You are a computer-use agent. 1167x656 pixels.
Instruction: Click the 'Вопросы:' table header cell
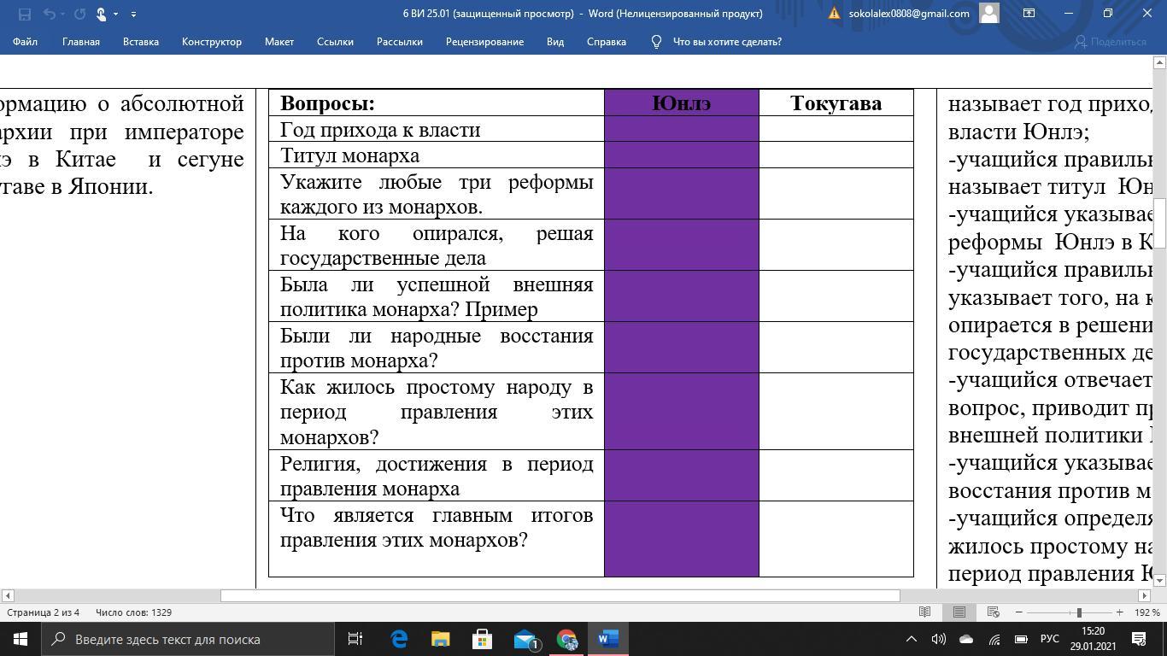click(x=437, y=102)
